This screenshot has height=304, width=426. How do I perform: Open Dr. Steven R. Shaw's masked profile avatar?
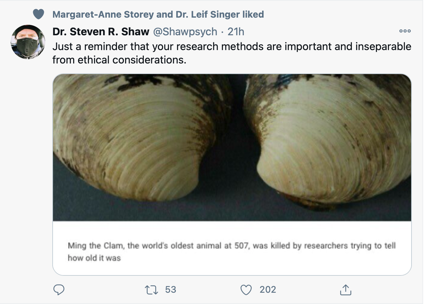(28, 42)
